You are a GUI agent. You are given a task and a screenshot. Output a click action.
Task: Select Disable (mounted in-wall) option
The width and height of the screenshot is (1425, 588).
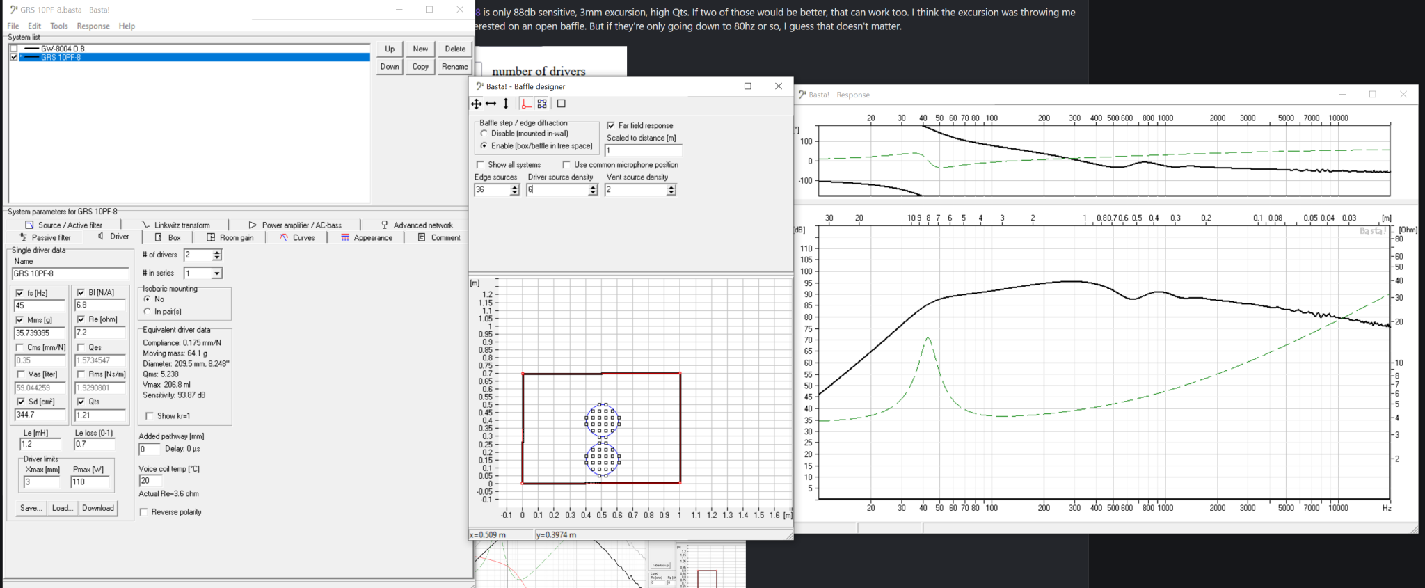coord(484,134)
